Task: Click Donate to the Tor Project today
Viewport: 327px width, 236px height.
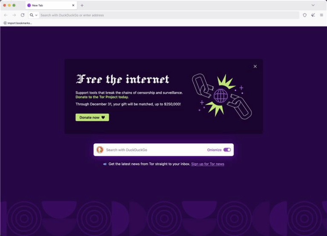Action: (x=102, y=97)
